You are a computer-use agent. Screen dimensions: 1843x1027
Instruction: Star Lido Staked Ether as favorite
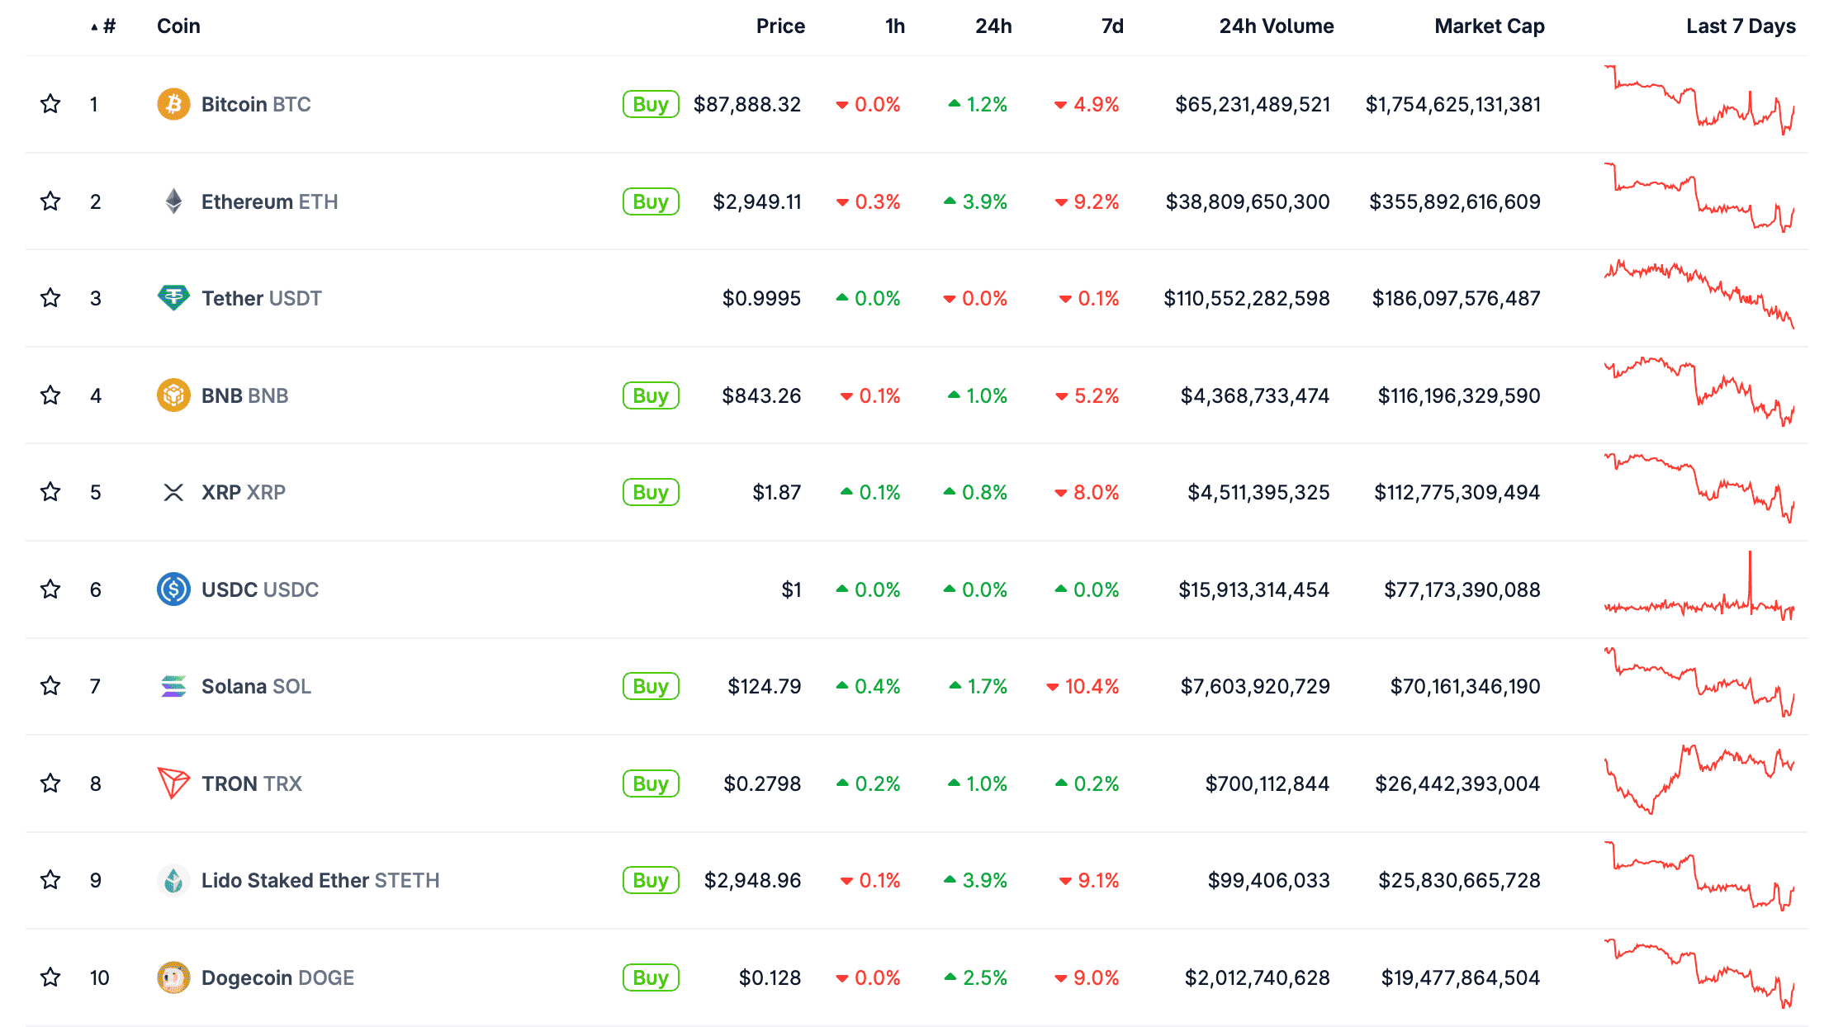point(50,880)
